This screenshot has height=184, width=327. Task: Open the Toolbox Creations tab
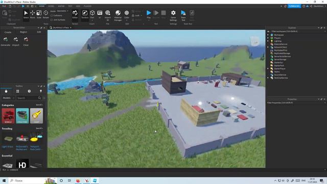pyautogui.click(x=41, y=91)
